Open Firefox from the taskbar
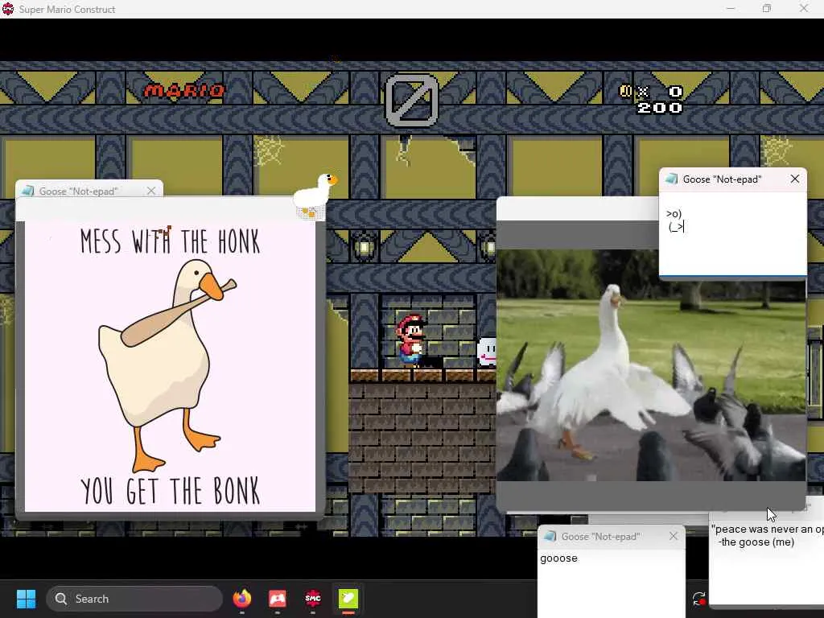 [x=241, y=598]
